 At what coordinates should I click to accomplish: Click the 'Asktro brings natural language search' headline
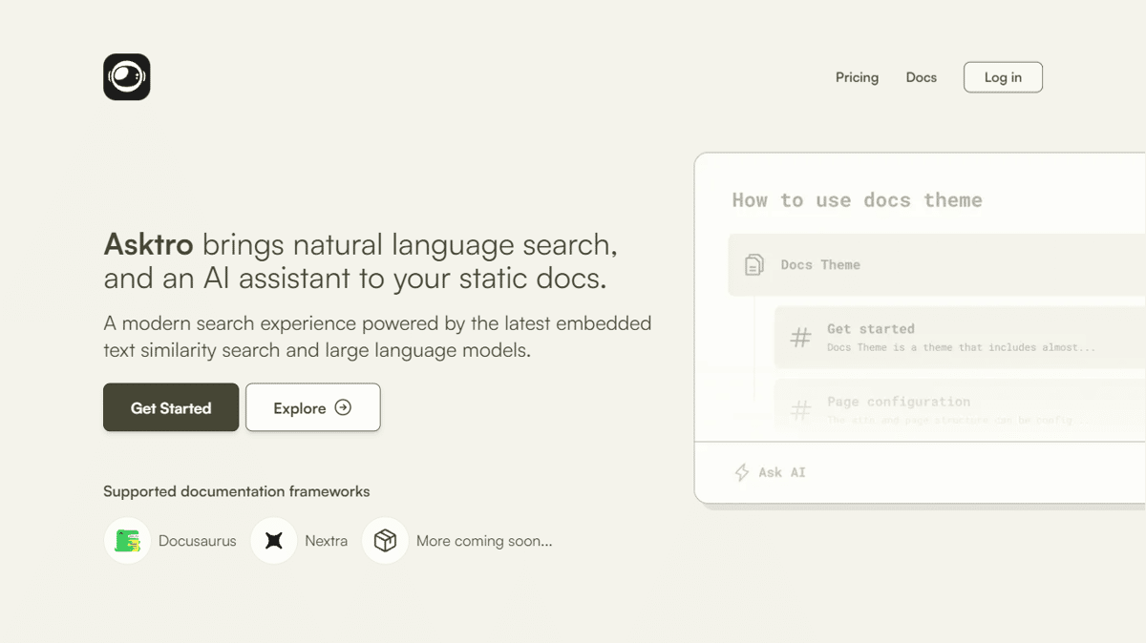coord(361,261)
